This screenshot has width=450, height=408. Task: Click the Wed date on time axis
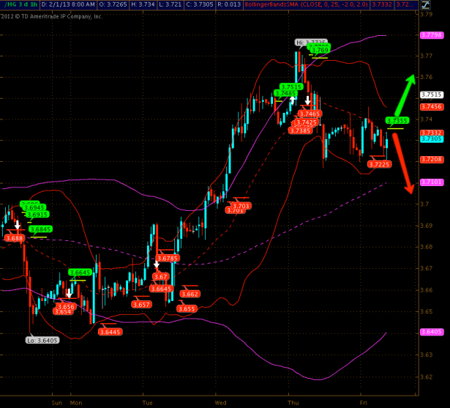[221, 402]
